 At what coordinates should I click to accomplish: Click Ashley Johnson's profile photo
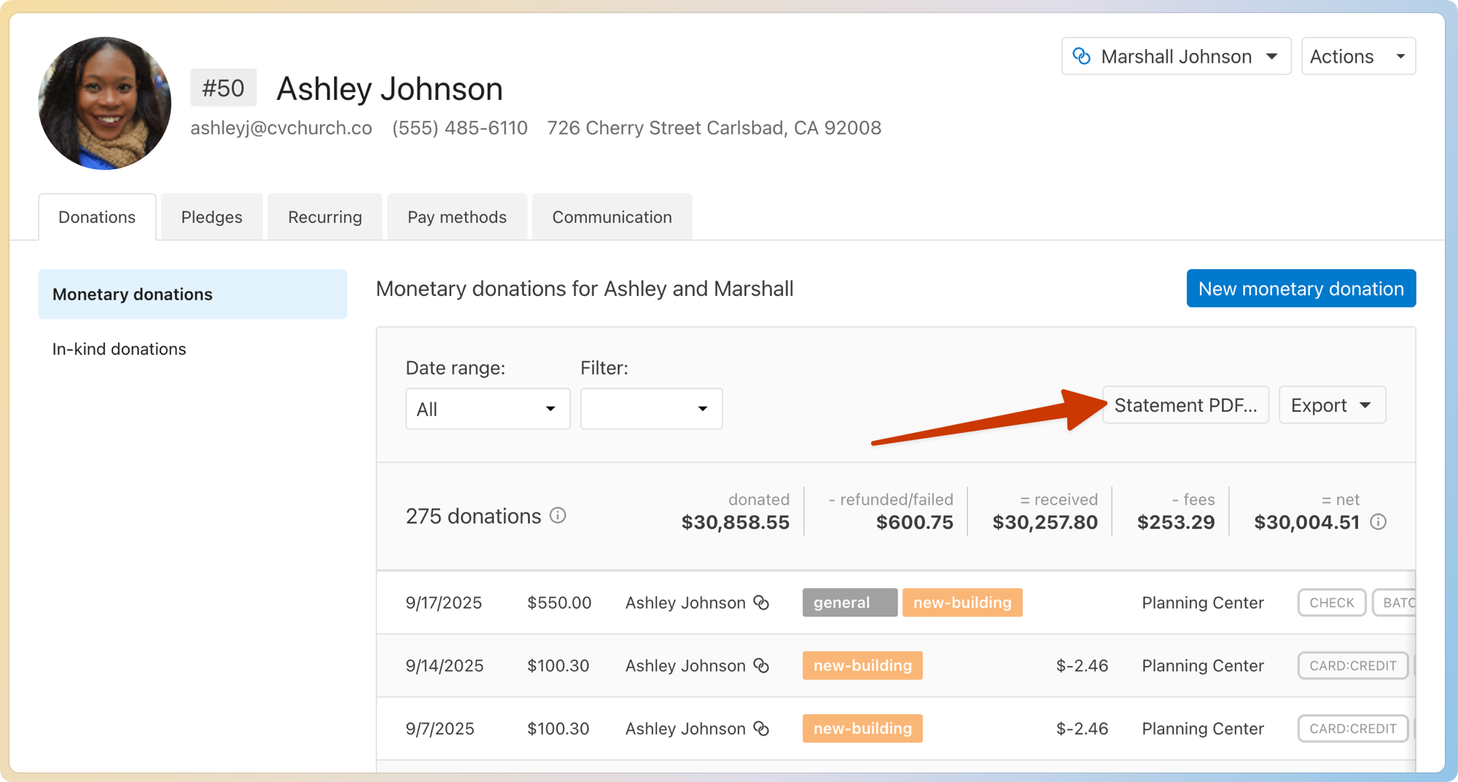(105, 103)
